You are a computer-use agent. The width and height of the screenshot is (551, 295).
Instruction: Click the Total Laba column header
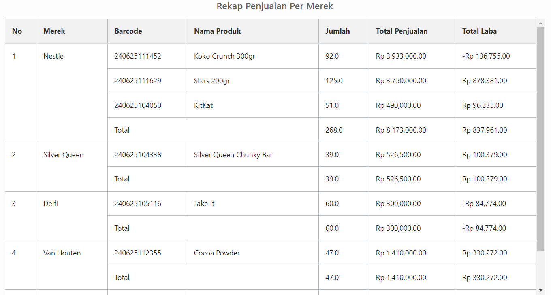click(x=479, y=31)
